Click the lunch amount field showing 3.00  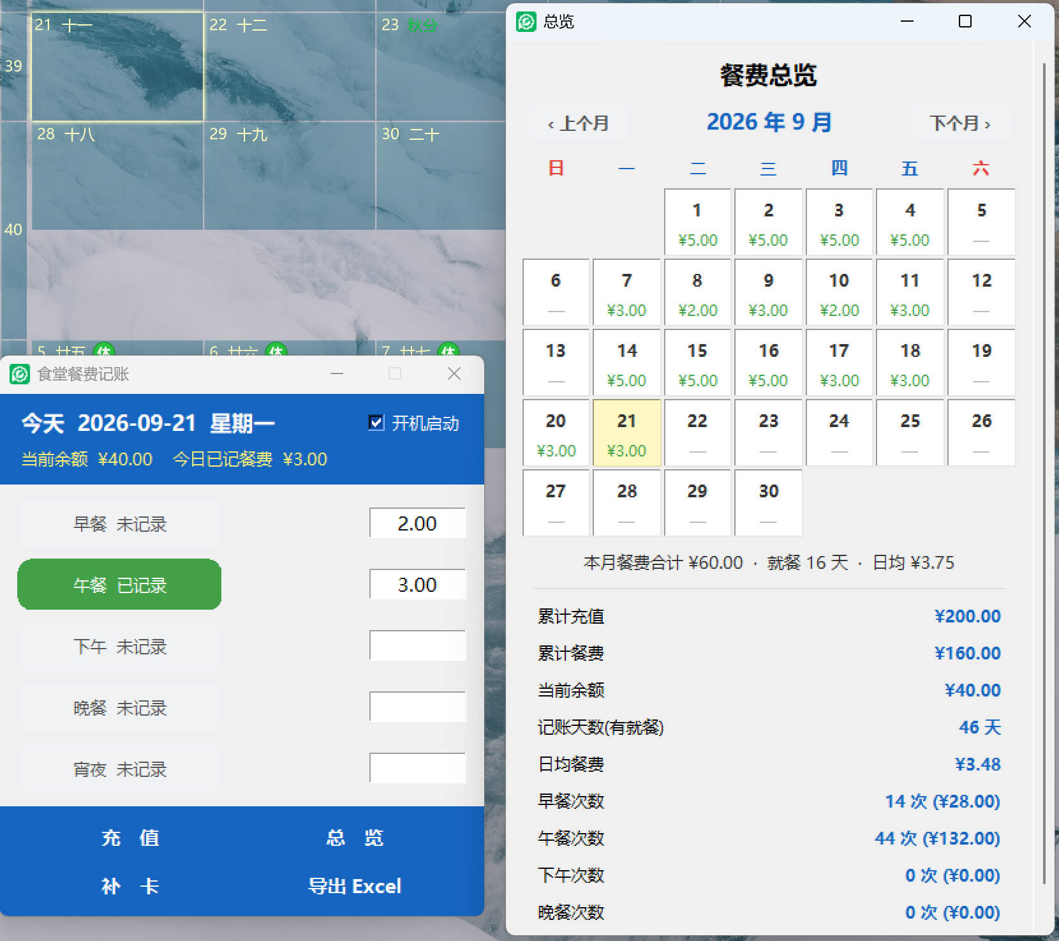tap(418, 585)
